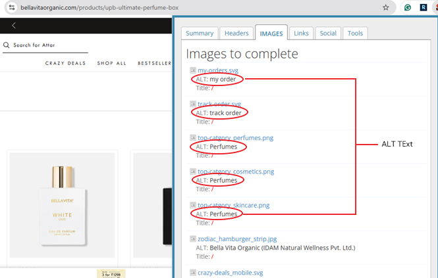The image size is (438, 278).
Task: Select the Links tab
Action: (301, 33)
